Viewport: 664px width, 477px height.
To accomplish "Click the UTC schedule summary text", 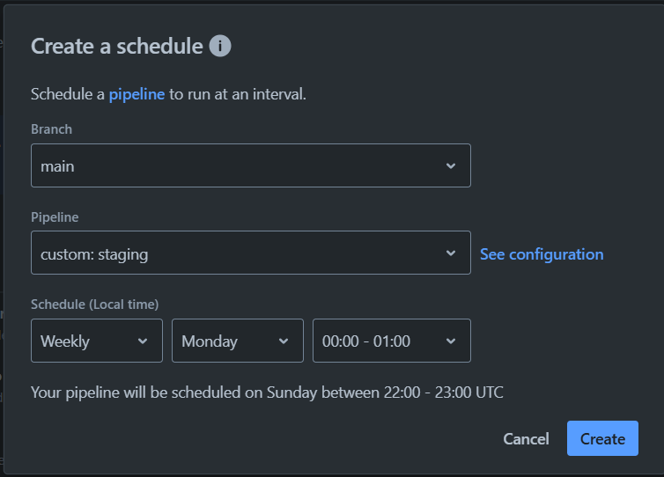I will [267, 393].
